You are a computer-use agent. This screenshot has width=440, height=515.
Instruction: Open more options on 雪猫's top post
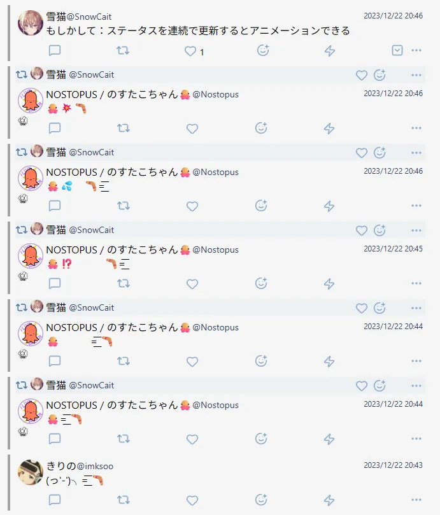(x=416, y=50)
